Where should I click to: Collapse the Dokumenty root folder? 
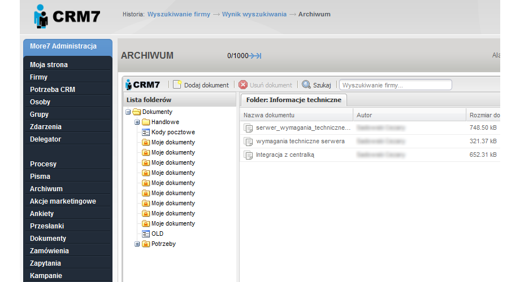click(x=128, y=112)
